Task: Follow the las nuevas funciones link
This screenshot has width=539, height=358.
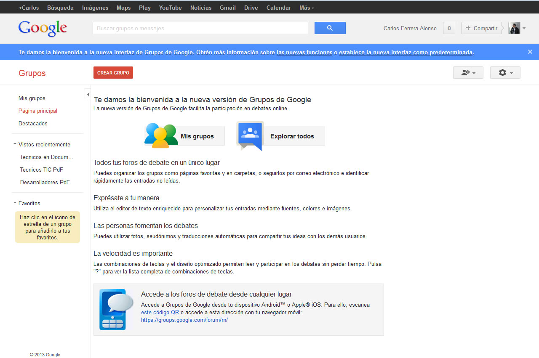Action: click(x=304, y=52)
